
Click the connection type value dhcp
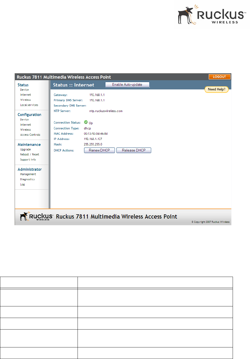[88, 128]
